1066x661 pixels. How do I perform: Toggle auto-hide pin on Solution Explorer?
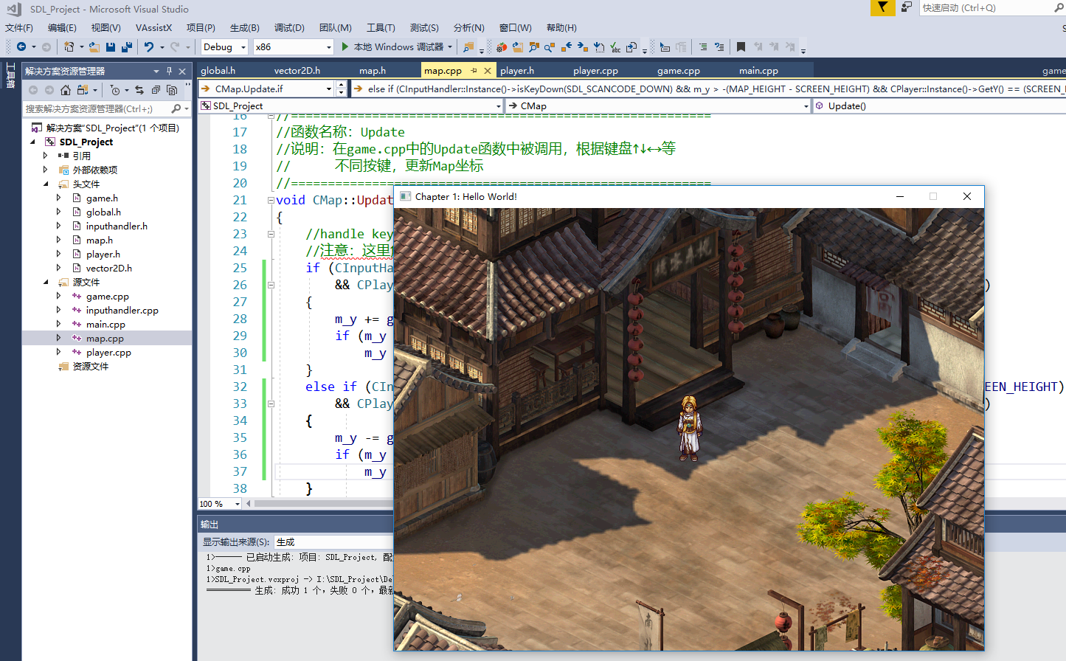(169, 72)
